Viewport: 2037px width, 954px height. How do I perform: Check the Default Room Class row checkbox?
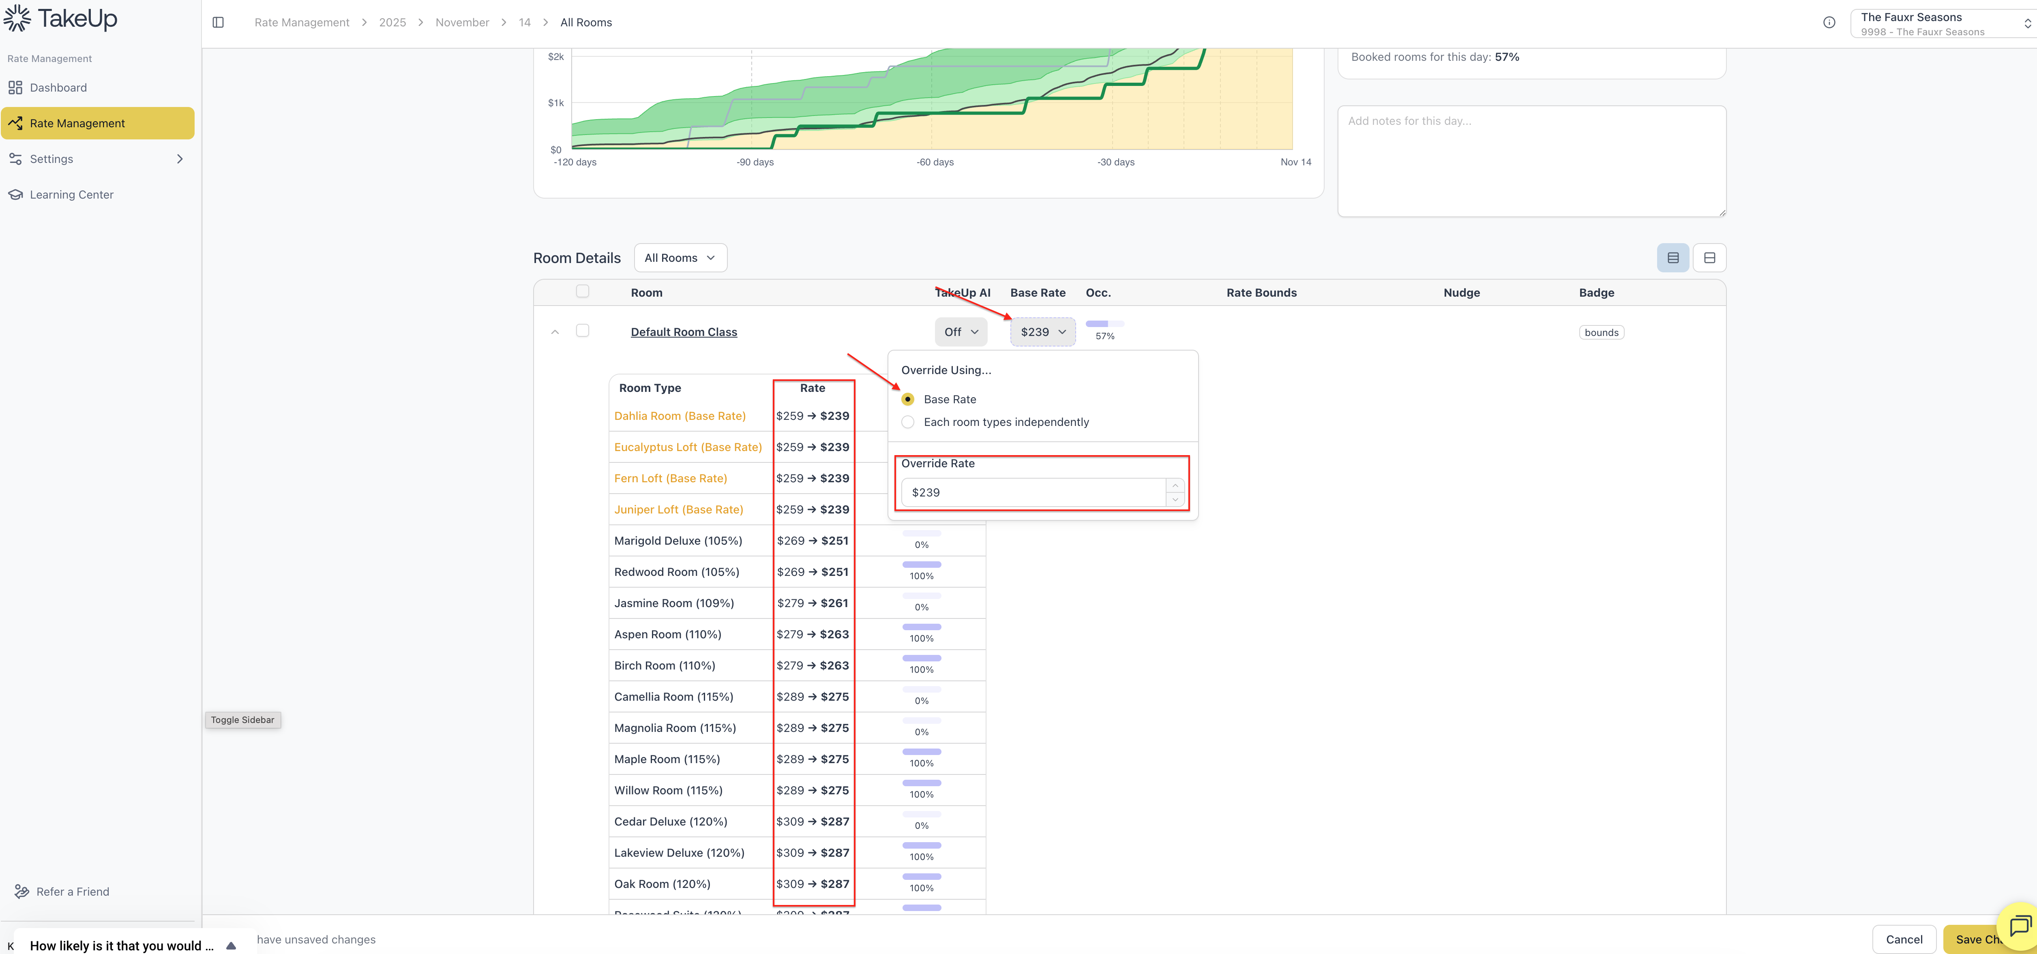tap(583, 330)
